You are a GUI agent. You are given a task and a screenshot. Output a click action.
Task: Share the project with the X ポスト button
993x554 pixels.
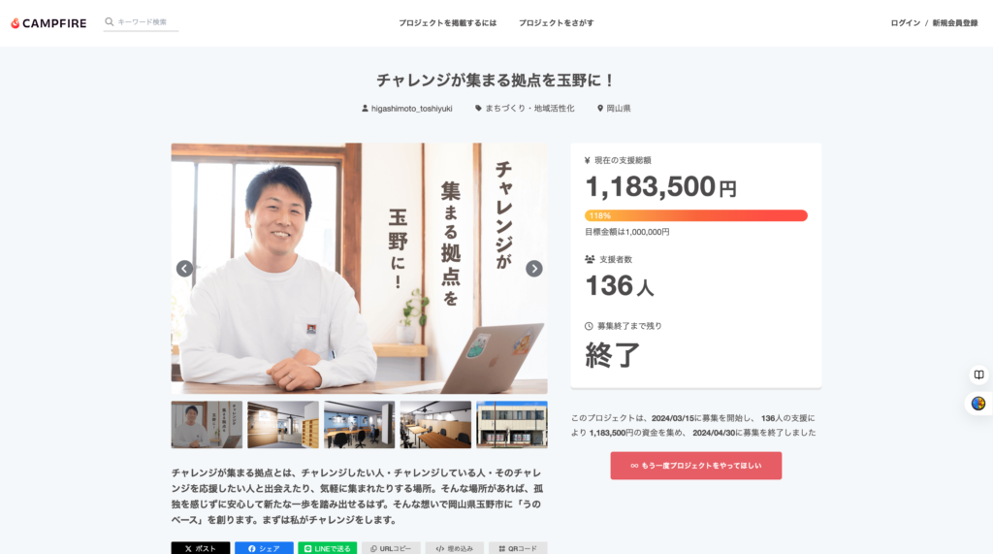pyautogui.click(x=200, y=548)
